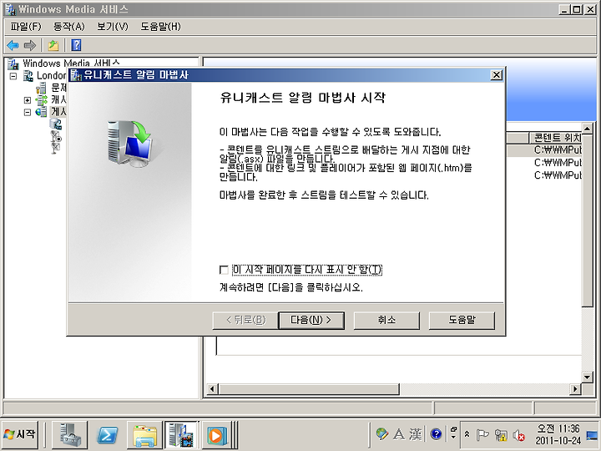Open the 보기(V) menu

(113, 27)
